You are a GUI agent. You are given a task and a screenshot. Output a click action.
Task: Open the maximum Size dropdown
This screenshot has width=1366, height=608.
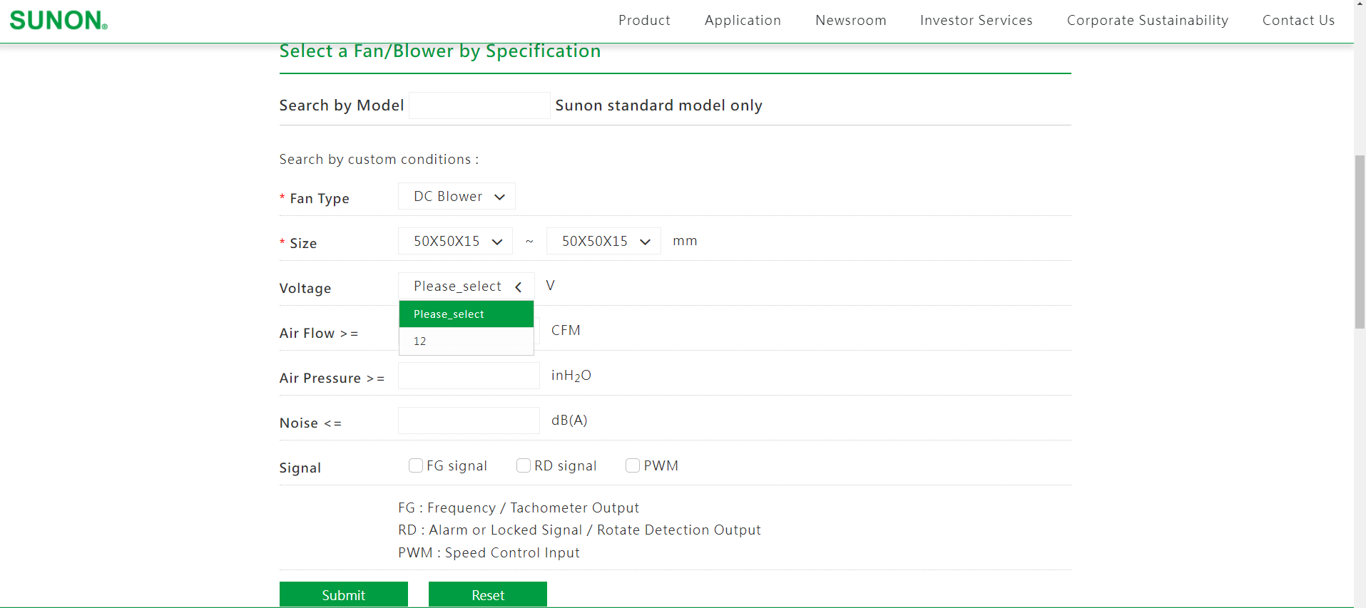[x=603, y=241]
